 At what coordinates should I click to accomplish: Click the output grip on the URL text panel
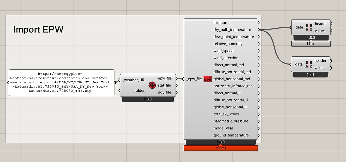(115, 83)
